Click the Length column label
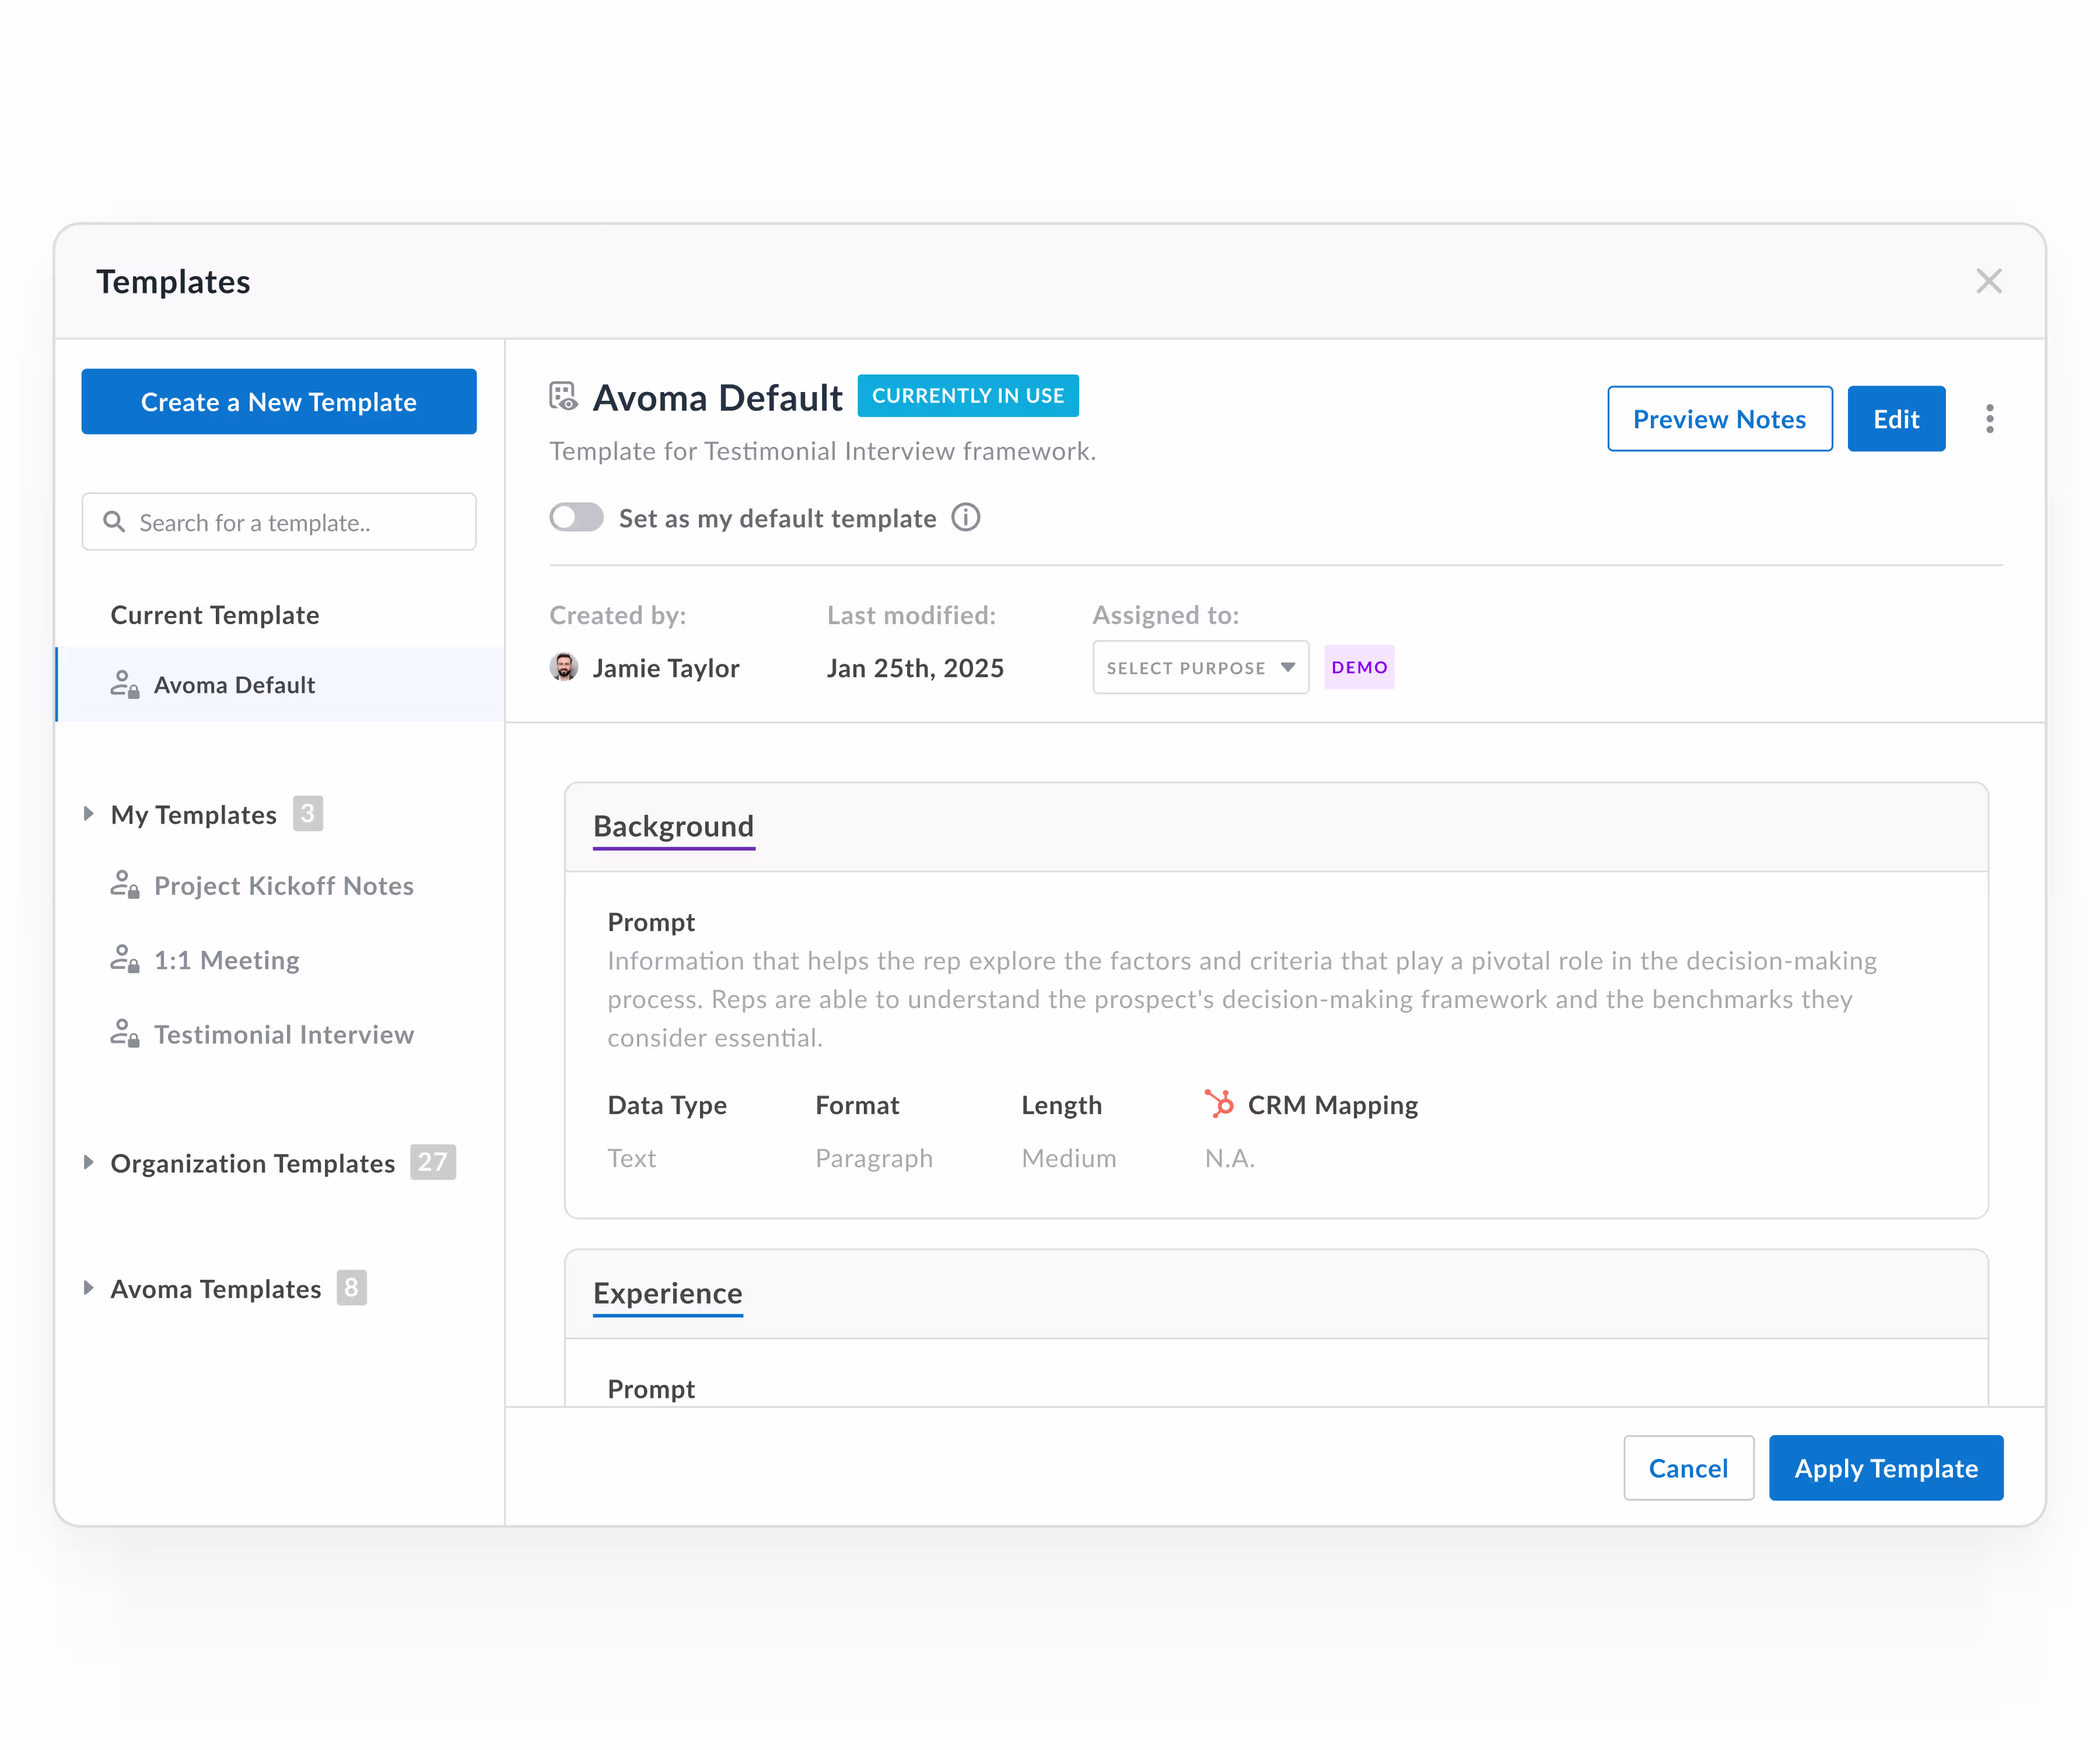Viewport: 2100px width, 1750px height. (1061, 1105)
